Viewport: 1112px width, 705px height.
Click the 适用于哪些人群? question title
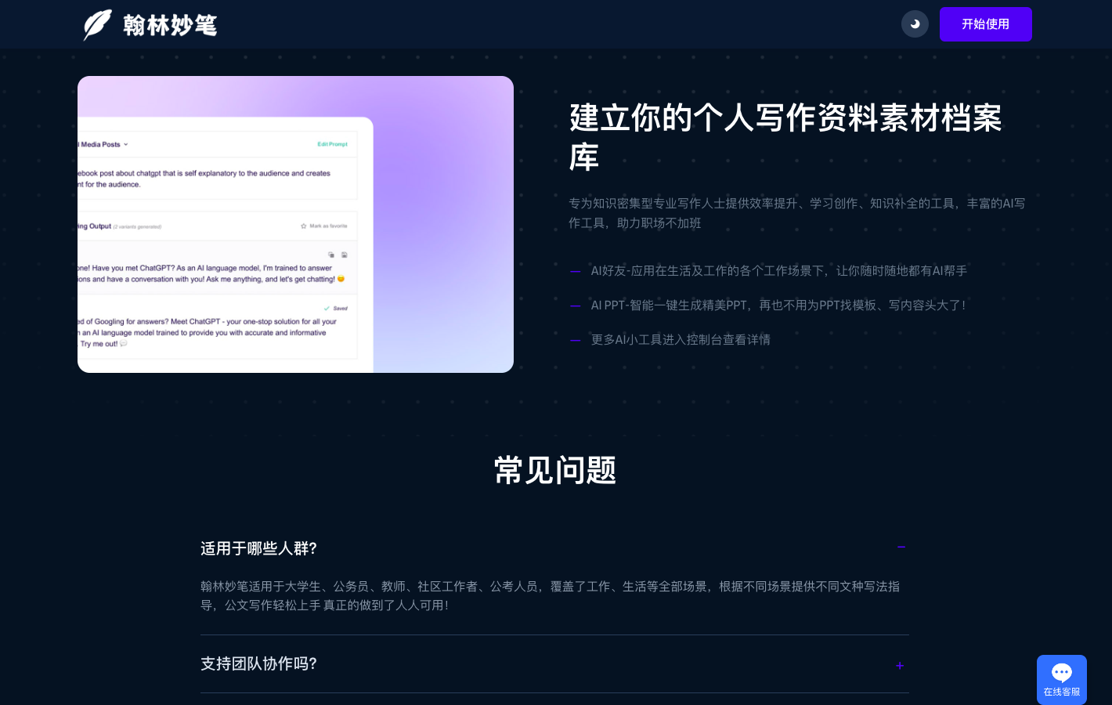(x=258, y=548)
